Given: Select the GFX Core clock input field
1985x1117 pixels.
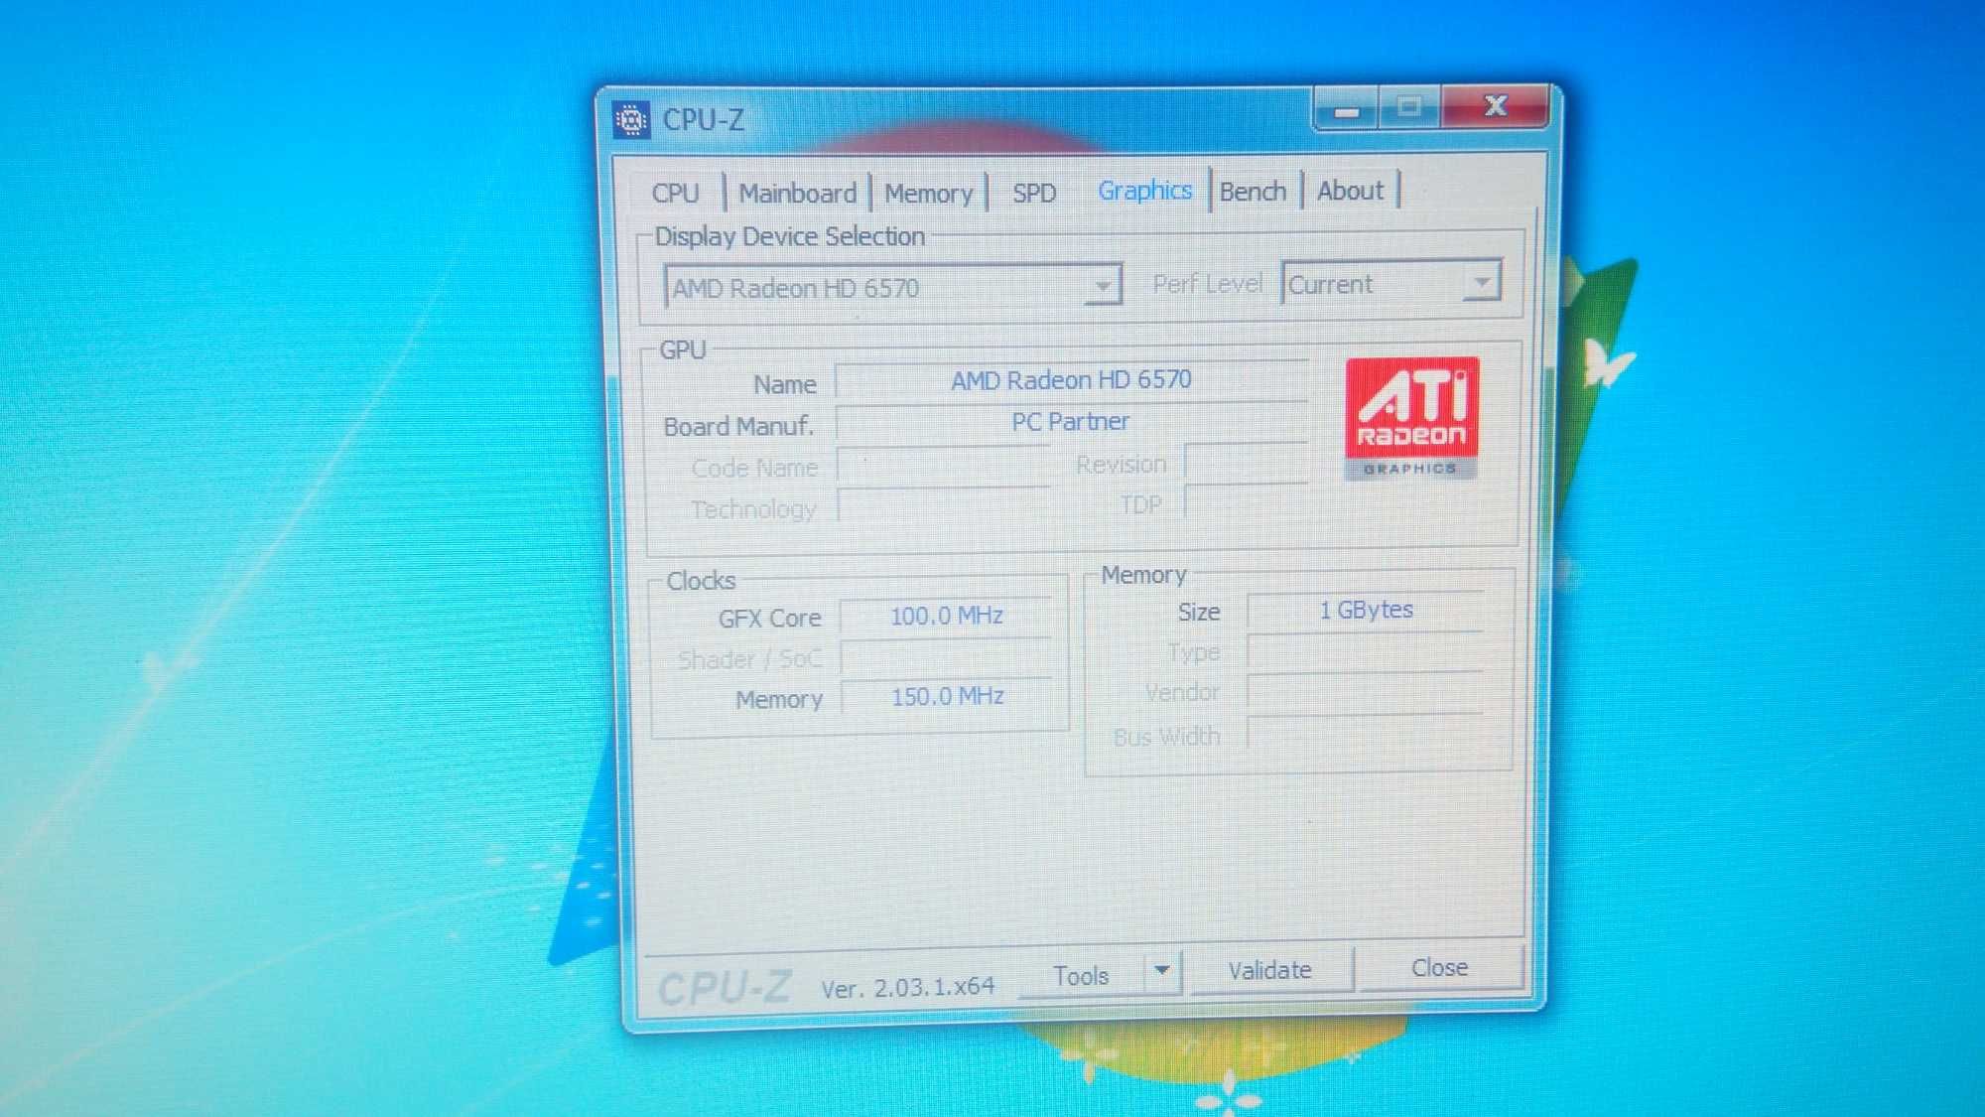Looking at the screenshot, I should [x=948, y=616].
